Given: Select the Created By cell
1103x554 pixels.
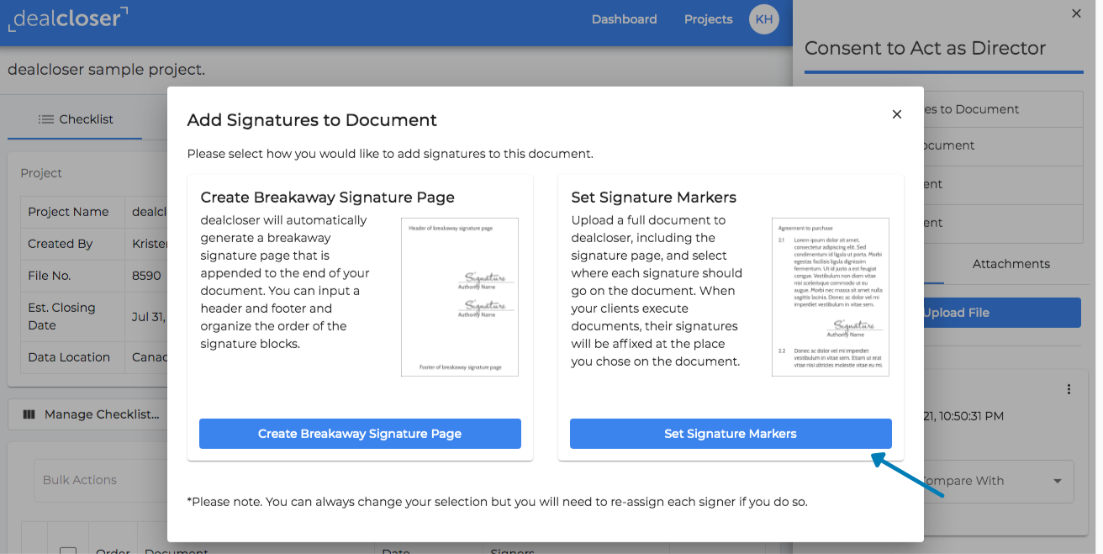Looking at the screenshot, I should pos(73,244).
